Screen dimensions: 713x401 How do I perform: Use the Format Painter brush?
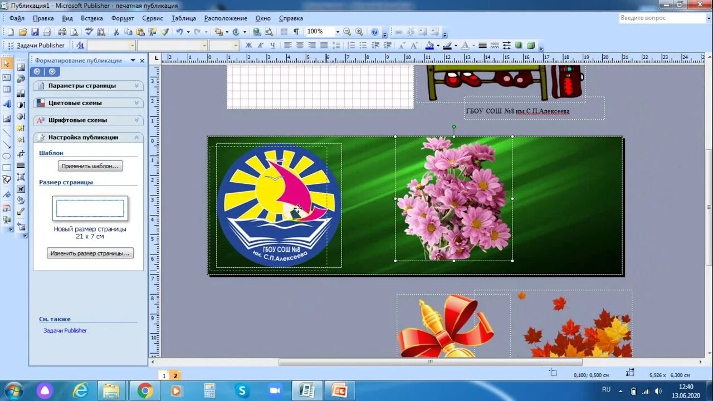(165, 32)
